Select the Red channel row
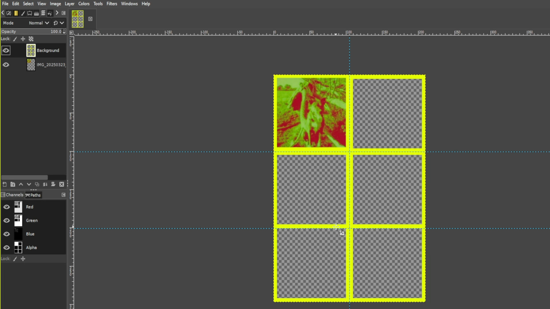Viewport: 550px width, 309px height. (34, 207)
